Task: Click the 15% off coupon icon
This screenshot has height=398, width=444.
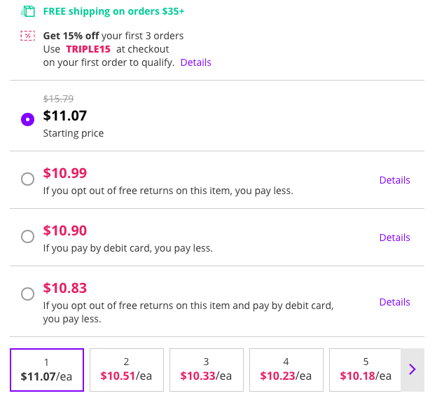Action: (28, 36)
